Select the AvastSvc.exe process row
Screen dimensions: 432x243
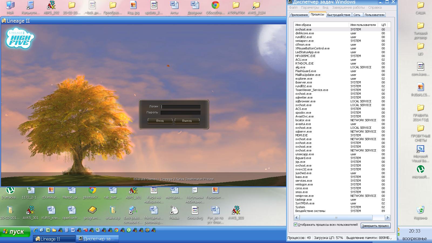[x=342, y=116]
